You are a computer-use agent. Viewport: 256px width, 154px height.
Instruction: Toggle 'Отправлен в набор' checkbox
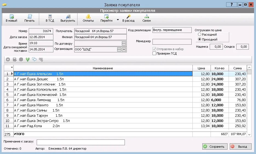pyautogui.click(x=154, y=49)
